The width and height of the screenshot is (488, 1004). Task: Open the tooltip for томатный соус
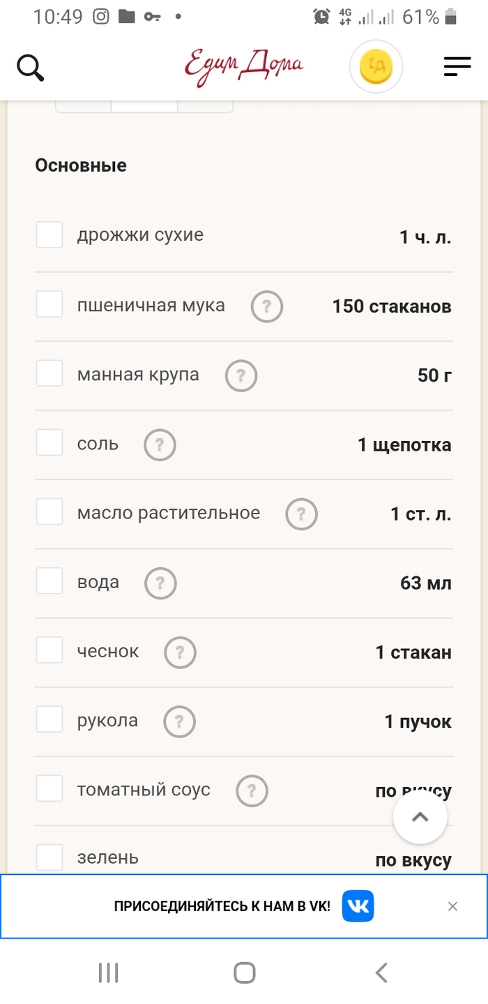coord(252,791)
